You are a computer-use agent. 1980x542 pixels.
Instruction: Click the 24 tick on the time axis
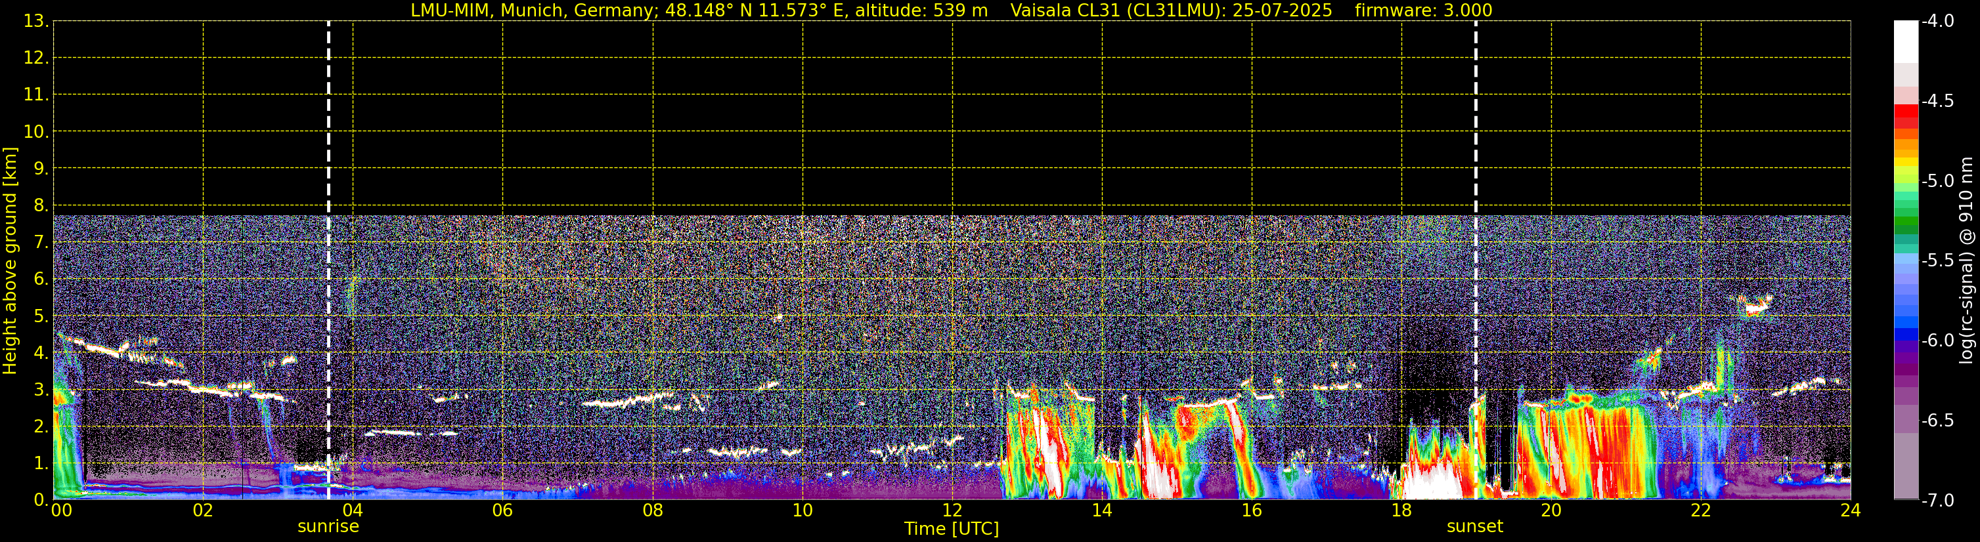point(1850,511)
